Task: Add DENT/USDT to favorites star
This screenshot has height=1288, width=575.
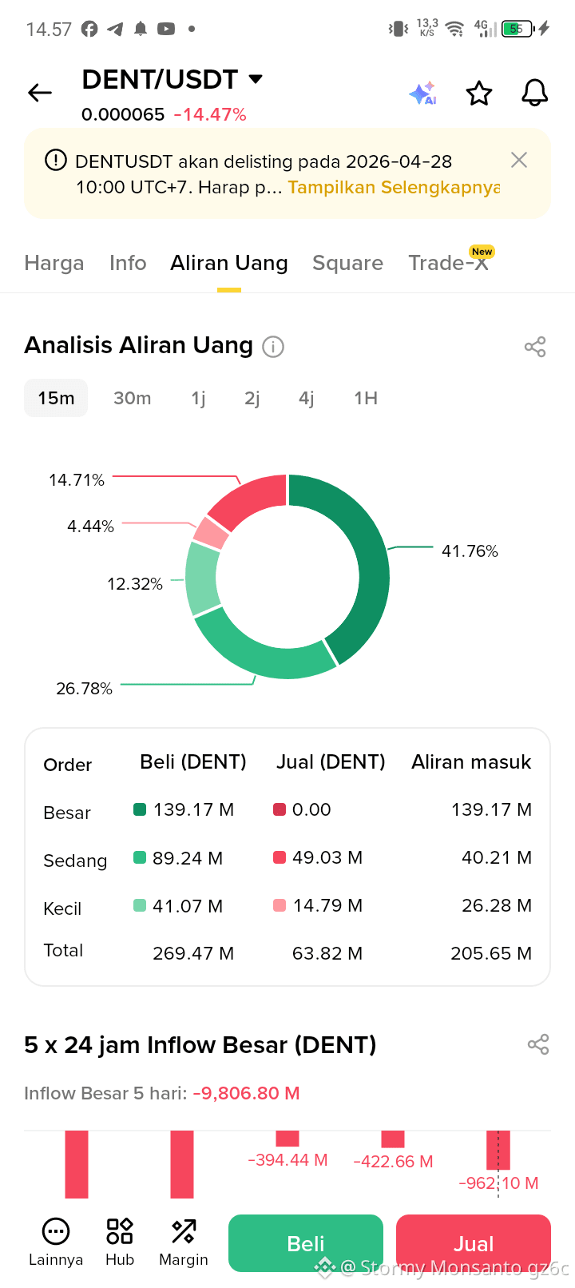Action: pyautogui.click(x=479, y=93)
